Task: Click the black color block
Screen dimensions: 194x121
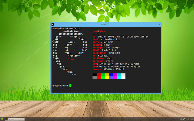Action: coord(95,75)
